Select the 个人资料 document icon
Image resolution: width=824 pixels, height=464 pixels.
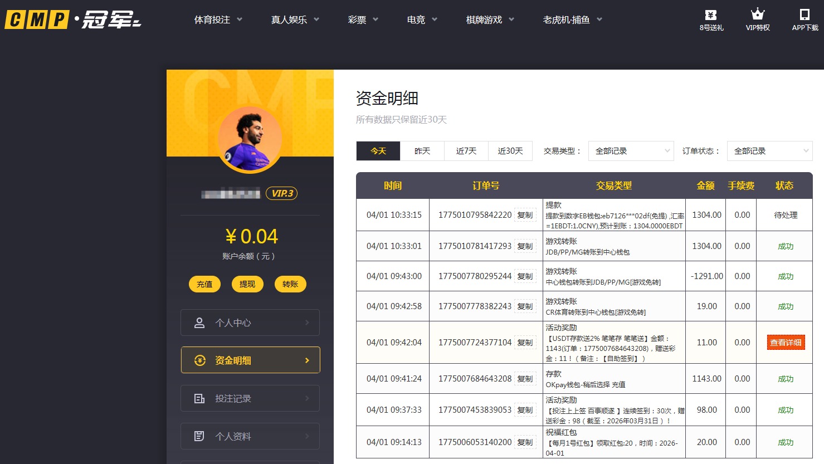[x=199, y=436]
